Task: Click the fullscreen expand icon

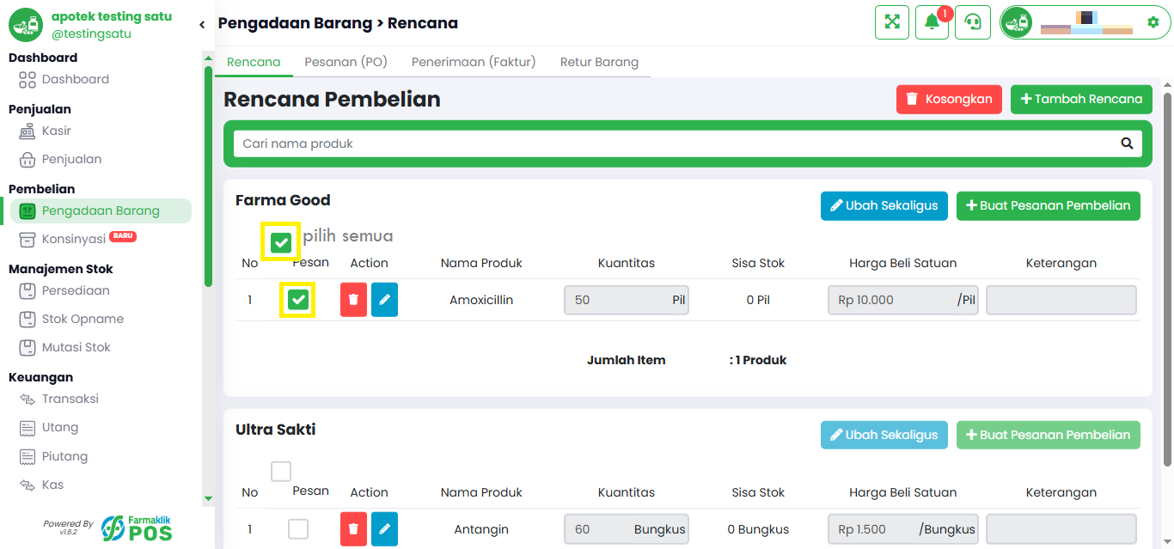Action: (892, 22)
